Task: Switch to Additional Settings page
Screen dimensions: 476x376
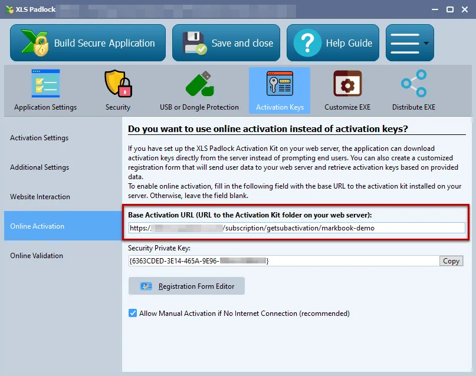Action: pyautogui.click(x=63, y=167)
